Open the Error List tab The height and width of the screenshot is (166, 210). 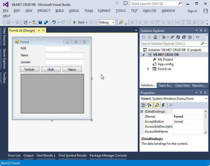14,155
